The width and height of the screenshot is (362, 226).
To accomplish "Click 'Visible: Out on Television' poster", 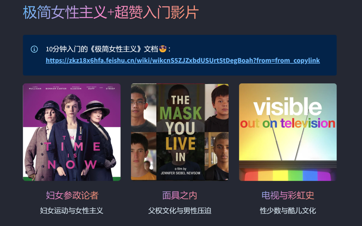I will tap(288, 132).
